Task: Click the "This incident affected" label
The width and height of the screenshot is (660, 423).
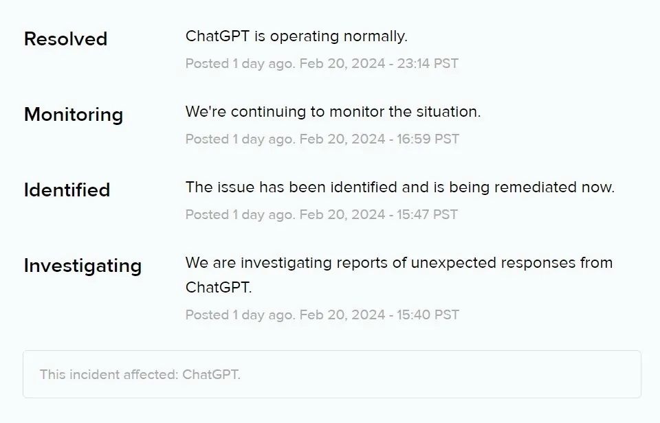Action: (109, 374)
